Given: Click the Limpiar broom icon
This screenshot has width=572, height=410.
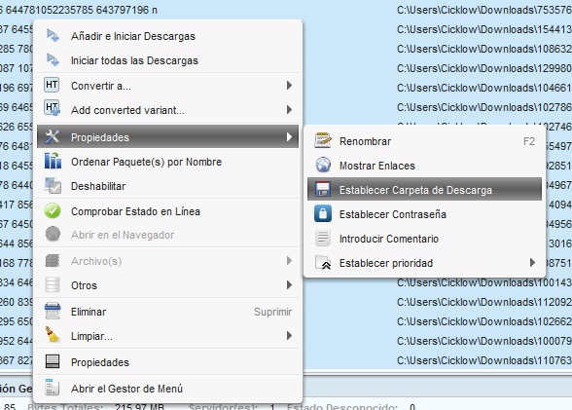Looking at the screenshot, I should click(53, 335).
